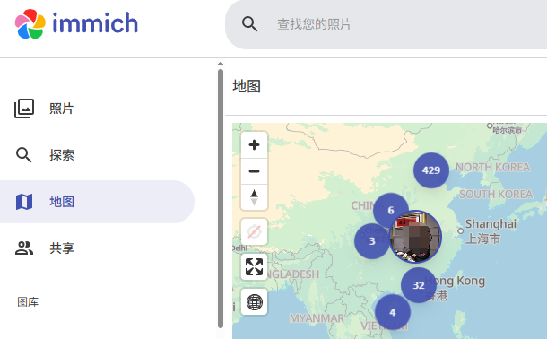Click the people sharing icon in sidebar
Image resolution: width=547 pixels, height=339 pixels.
[24, 248]
